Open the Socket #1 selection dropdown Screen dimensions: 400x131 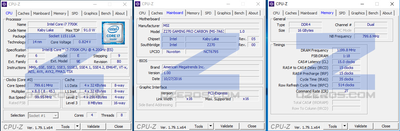(43, 115)
